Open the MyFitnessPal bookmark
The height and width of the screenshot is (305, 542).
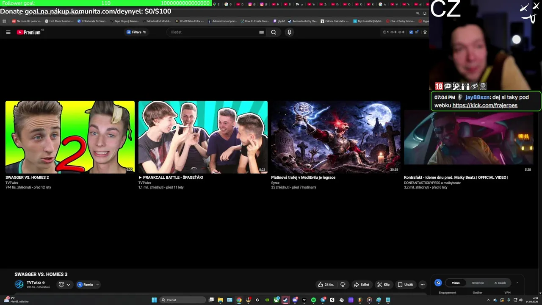click(x=368, y=21)
